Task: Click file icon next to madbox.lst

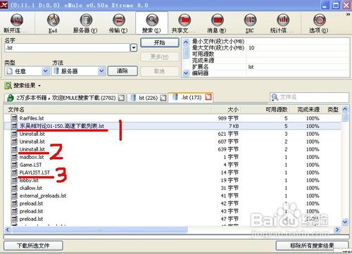Action: pyautogui.click(x=14, y=157)
